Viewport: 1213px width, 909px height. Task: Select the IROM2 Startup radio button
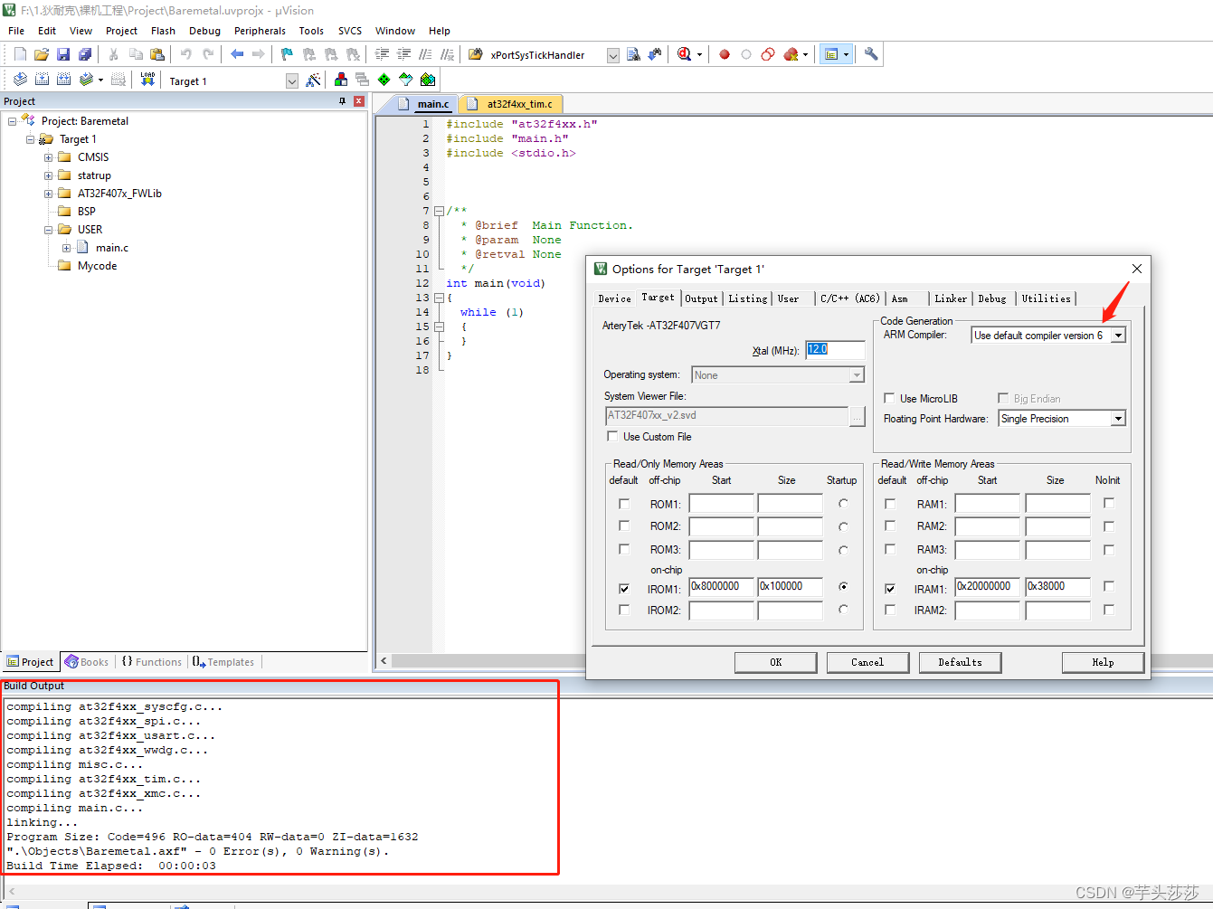pyautogui.click(x=843, y=610)
